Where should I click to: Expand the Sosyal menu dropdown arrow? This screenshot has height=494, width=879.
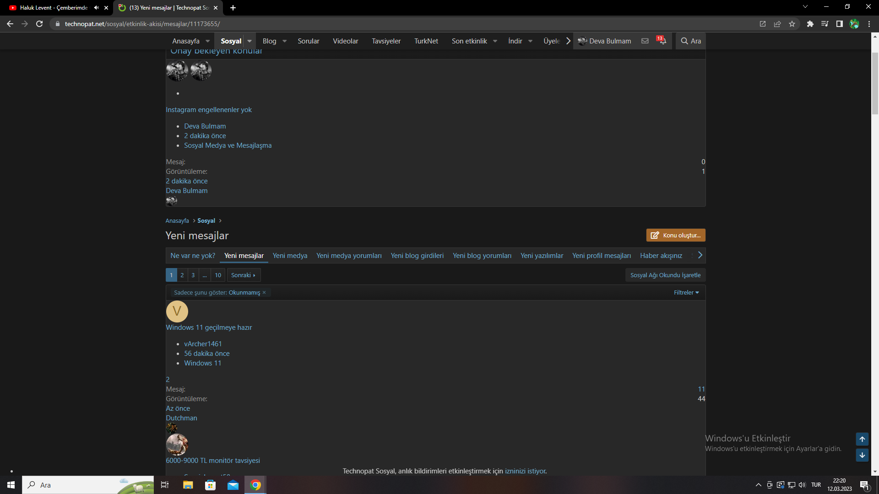[250, 41]
